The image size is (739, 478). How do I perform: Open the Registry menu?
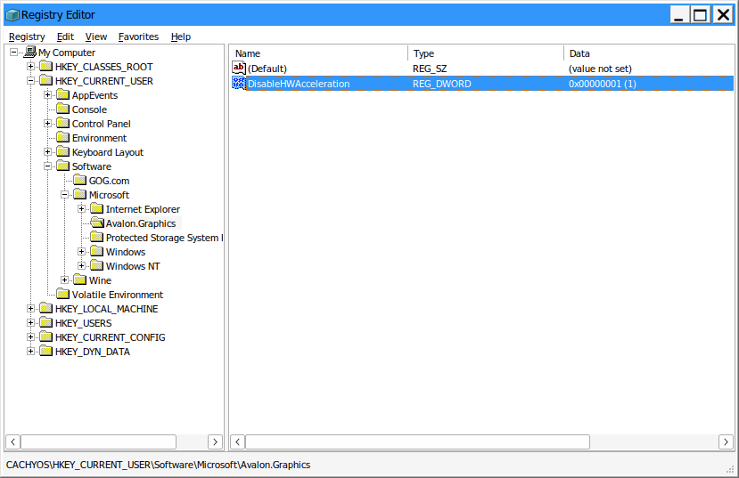point(27,36)
